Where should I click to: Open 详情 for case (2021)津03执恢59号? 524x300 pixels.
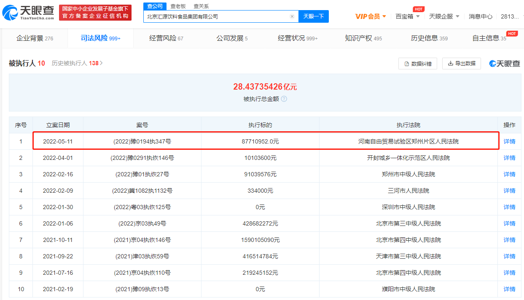pos(510,256)
